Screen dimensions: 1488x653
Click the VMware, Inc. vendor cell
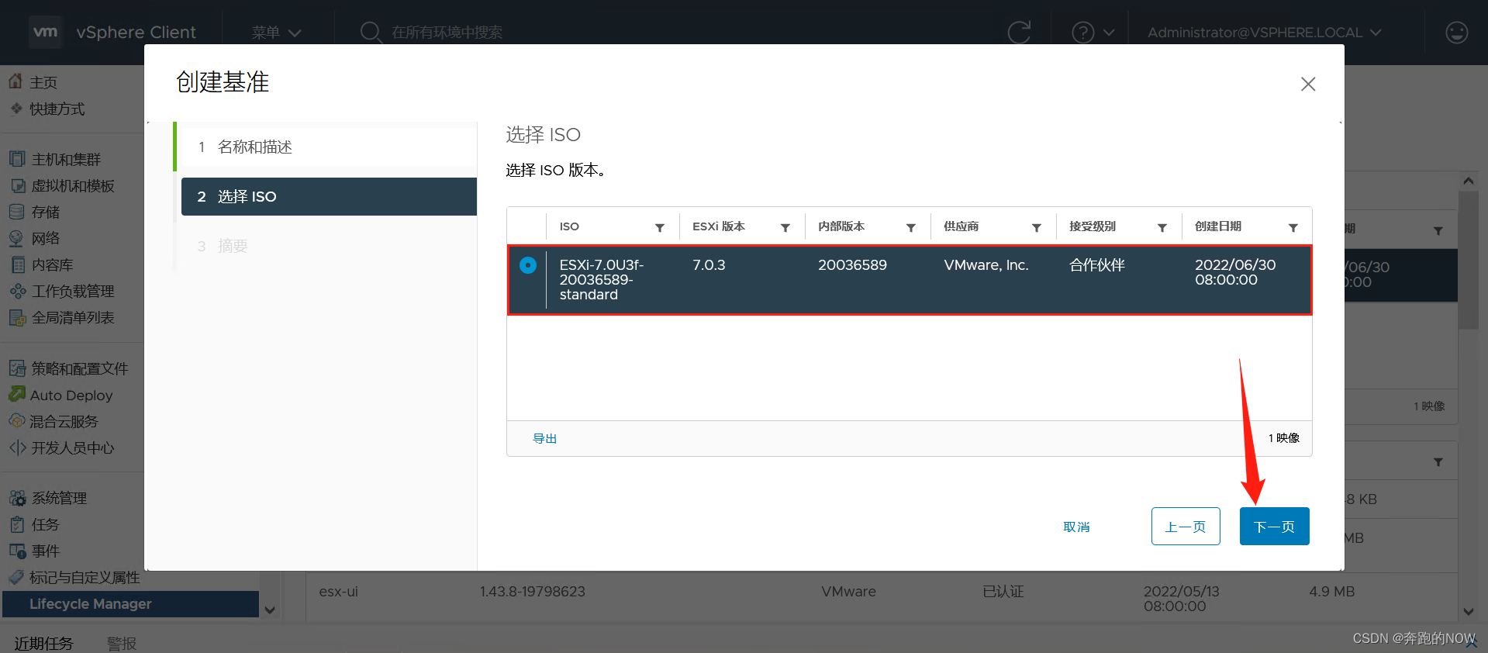pos(986,265)
